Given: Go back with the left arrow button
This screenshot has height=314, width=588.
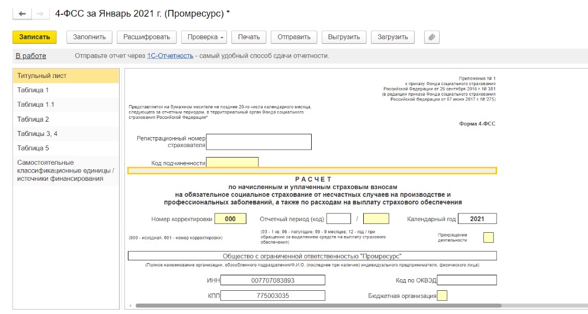Looking at the screenshot, I should point(22,14).
